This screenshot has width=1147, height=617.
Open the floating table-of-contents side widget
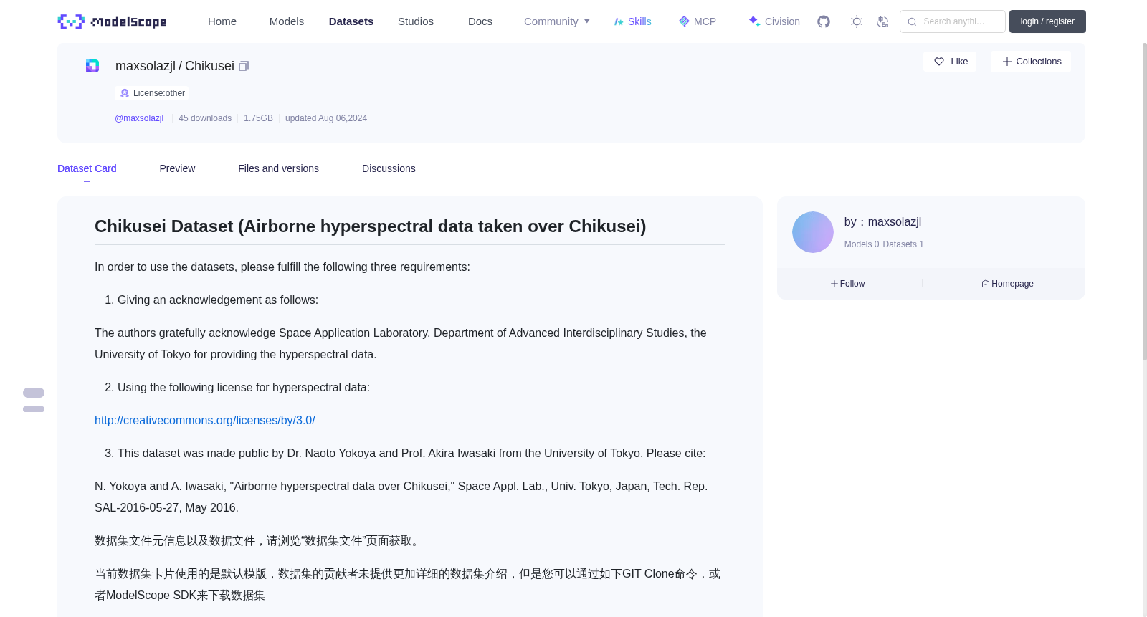34,400
